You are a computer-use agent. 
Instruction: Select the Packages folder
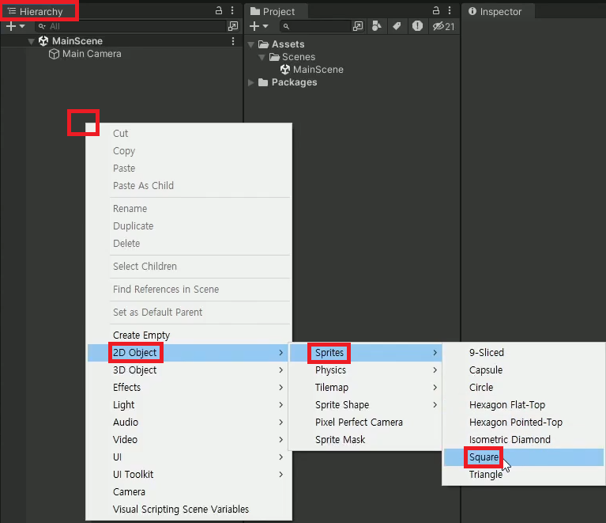click(x=294, y=82)
